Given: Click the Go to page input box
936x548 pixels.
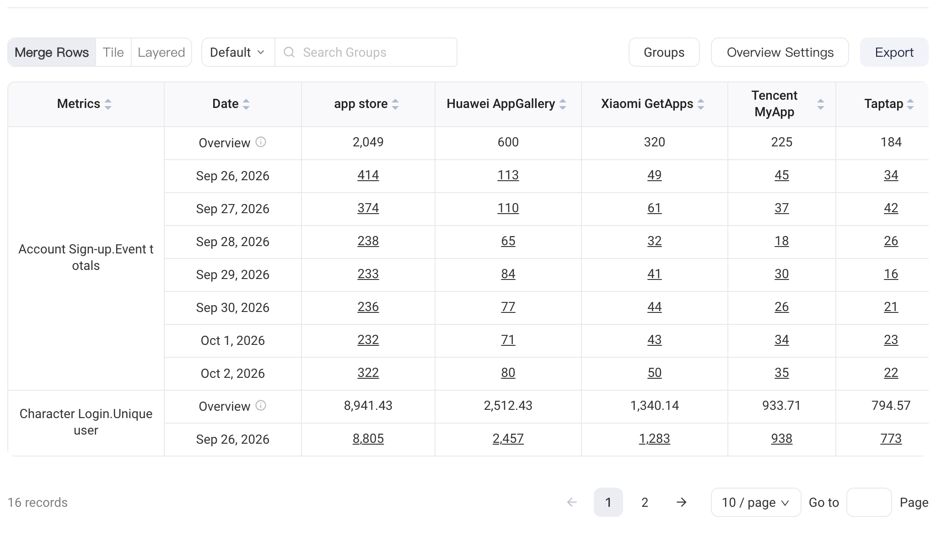Looking at the screenshot, I should coord(869,502).
